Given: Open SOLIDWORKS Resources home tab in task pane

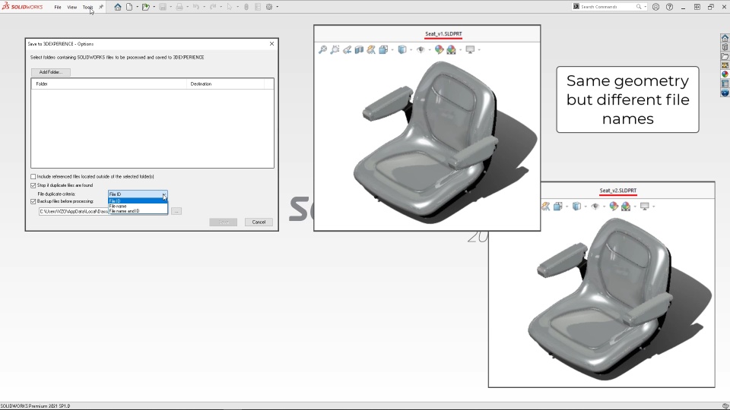Looking at the screenshot, I should (725, 38).
